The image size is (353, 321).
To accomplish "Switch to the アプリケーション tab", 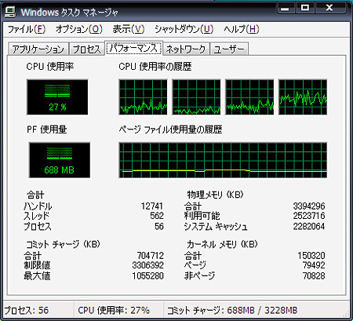I will point(38,49).
